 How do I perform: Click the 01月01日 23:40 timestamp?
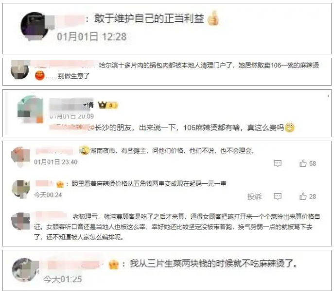[56, 162]
